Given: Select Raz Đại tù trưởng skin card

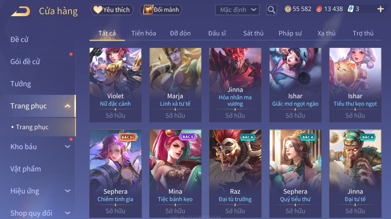Looking at the screenshot, I should click(235, 174).
